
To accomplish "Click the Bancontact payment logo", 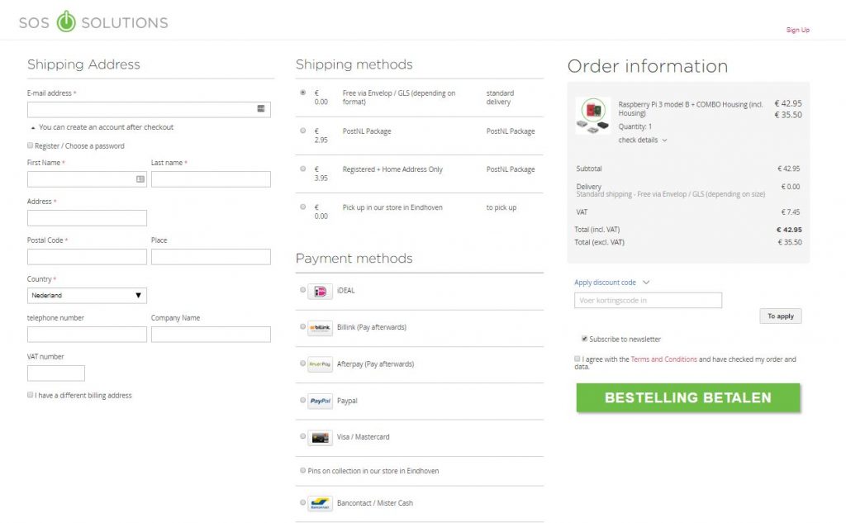I will [320, 503].
